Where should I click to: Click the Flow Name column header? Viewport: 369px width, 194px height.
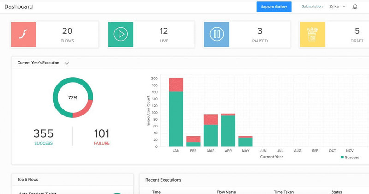[x=226, y=192]
